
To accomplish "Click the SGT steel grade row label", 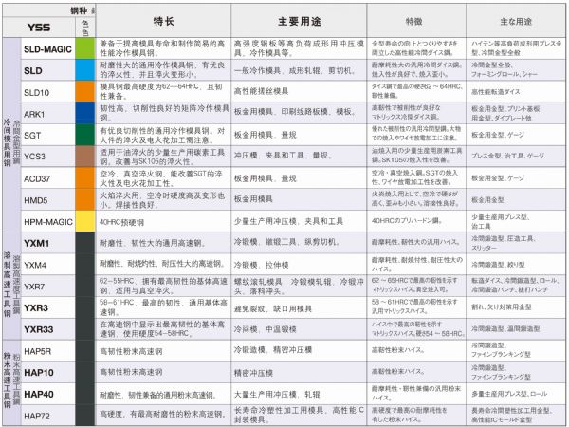I will 33,135.
